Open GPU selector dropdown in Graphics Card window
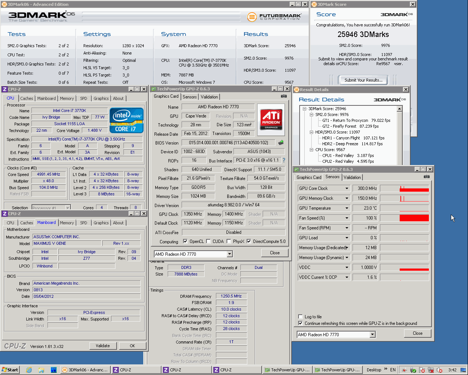Screen dimensions: 468x375 pyautogui.click(x=229, y=254)
